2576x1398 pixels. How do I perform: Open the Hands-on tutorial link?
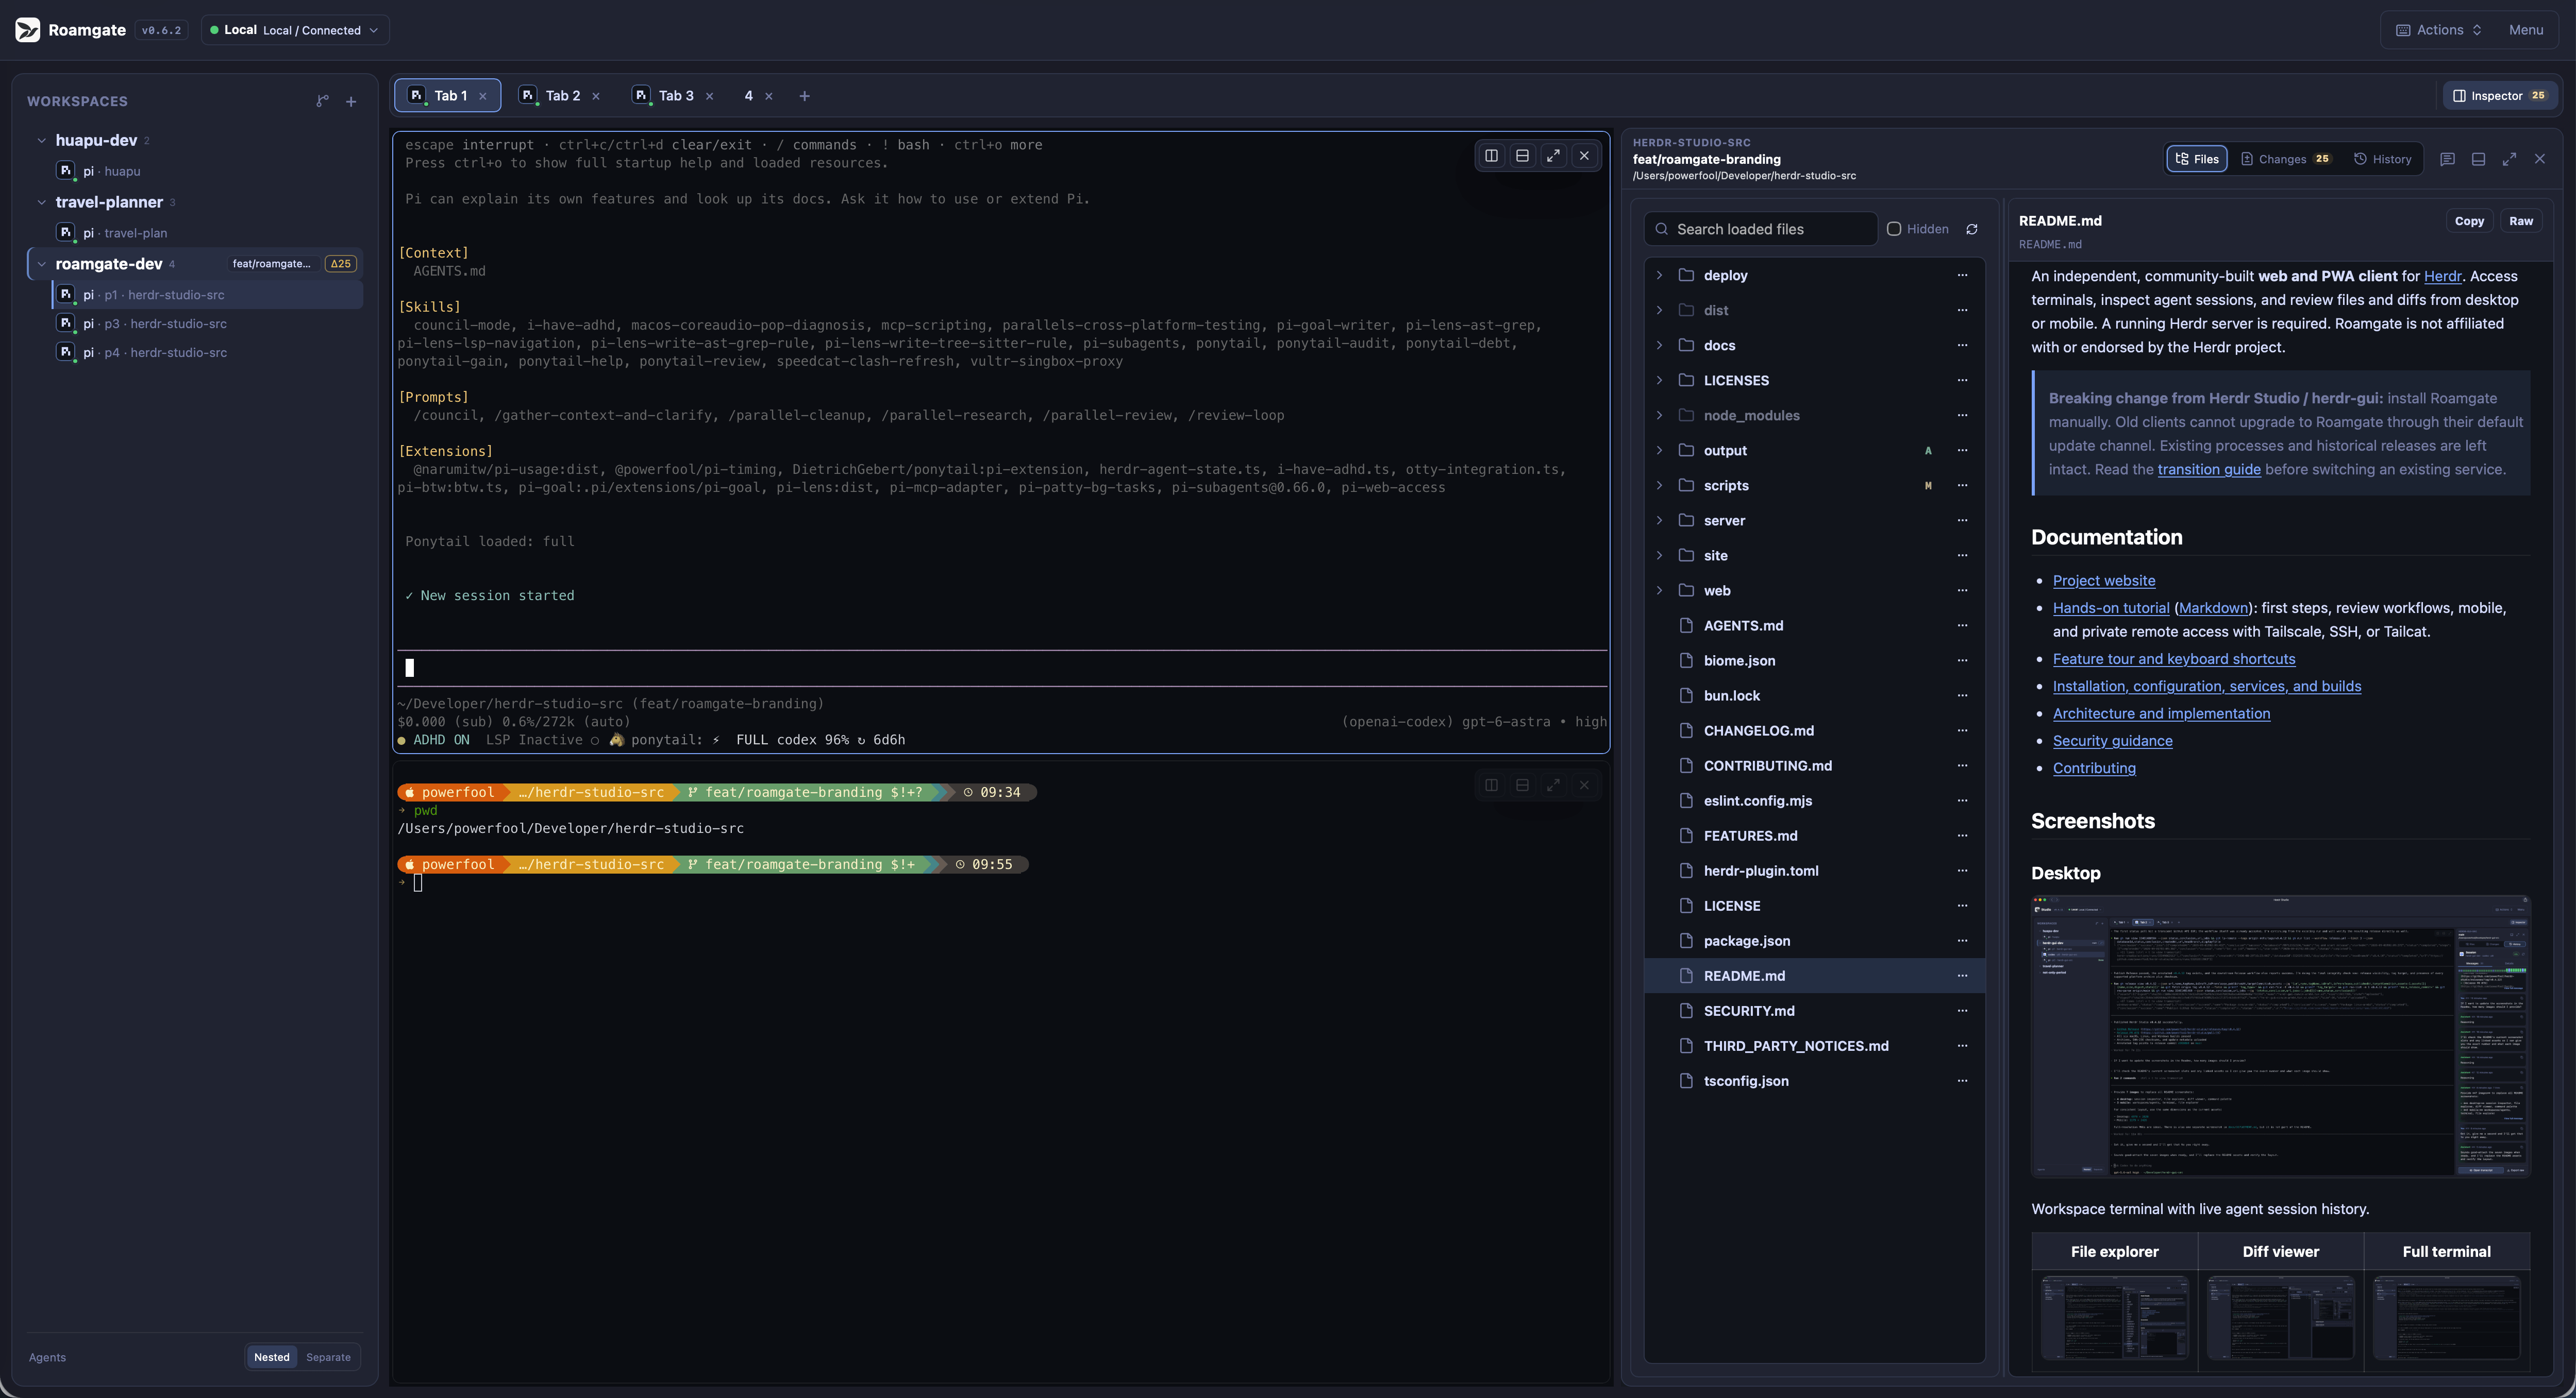(2111, 607)
